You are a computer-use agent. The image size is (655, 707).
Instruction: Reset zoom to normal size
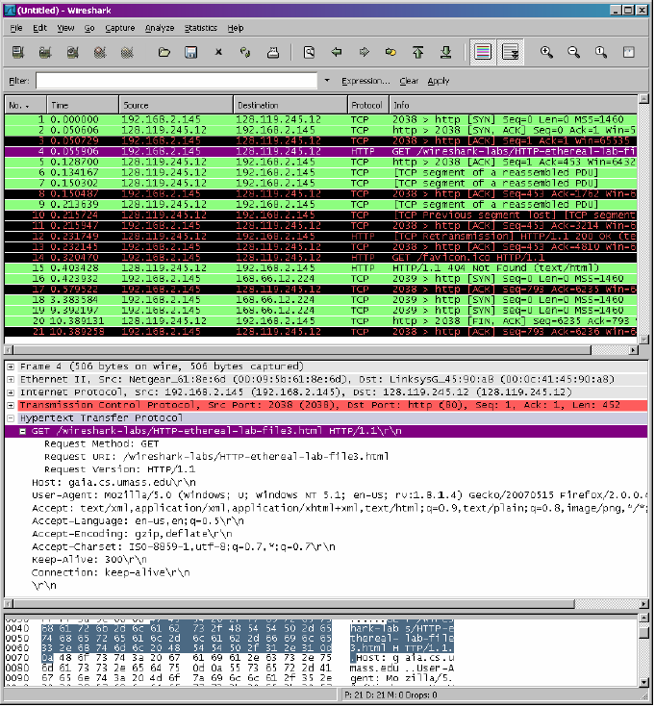[x=601, y=52]
